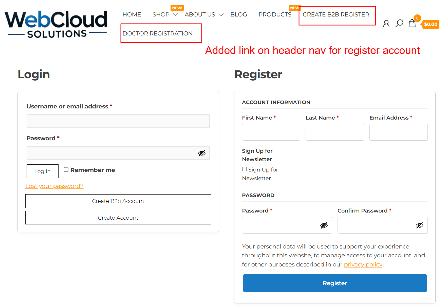Click the search magnifier icon

coord(399,23)
